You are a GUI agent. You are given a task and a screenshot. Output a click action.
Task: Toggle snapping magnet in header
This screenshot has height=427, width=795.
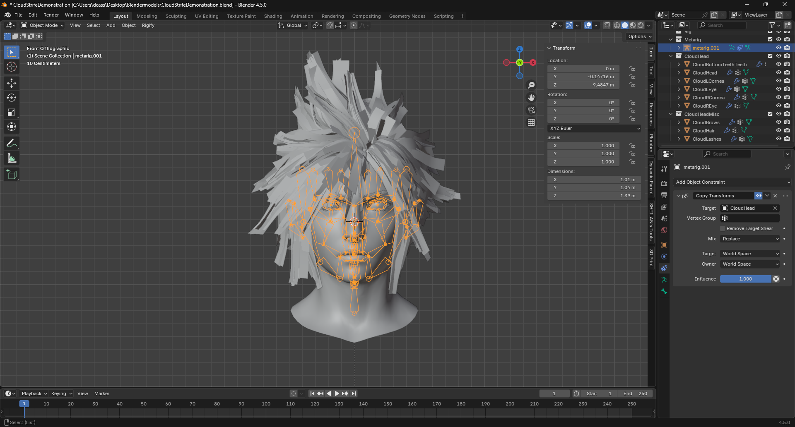(330, 25)
